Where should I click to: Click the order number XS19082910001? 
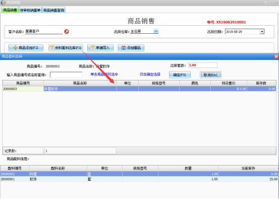pyautogui.click(x=231, y=22)
